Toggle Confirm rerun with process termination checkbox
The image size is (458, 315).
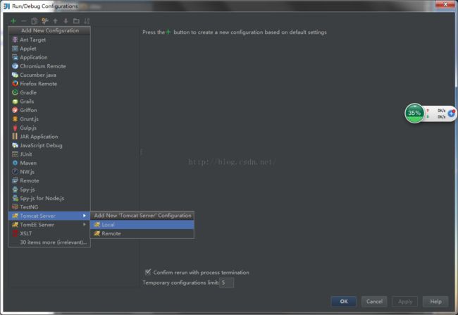[x=147, y=272]
